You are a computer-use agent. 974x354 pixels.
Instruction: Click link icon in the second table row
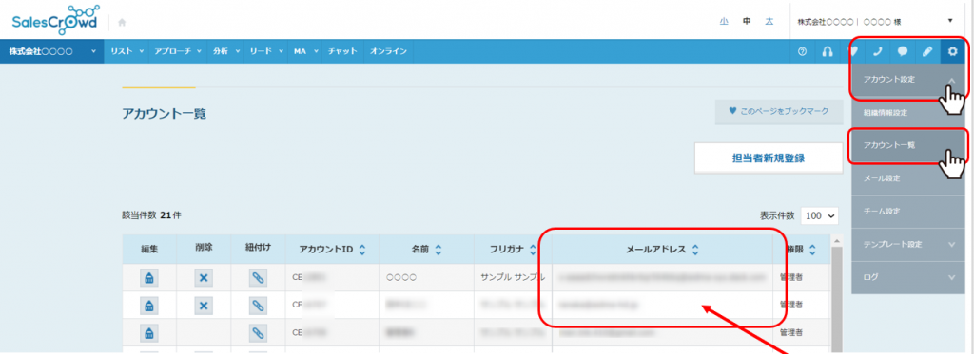[258, 305]
